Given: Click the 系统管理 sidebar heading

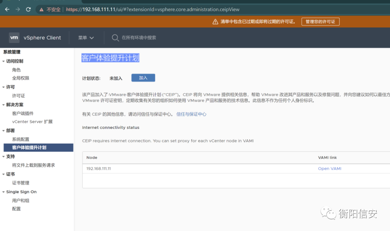Looking at the screenshot, I should [12, 52].
